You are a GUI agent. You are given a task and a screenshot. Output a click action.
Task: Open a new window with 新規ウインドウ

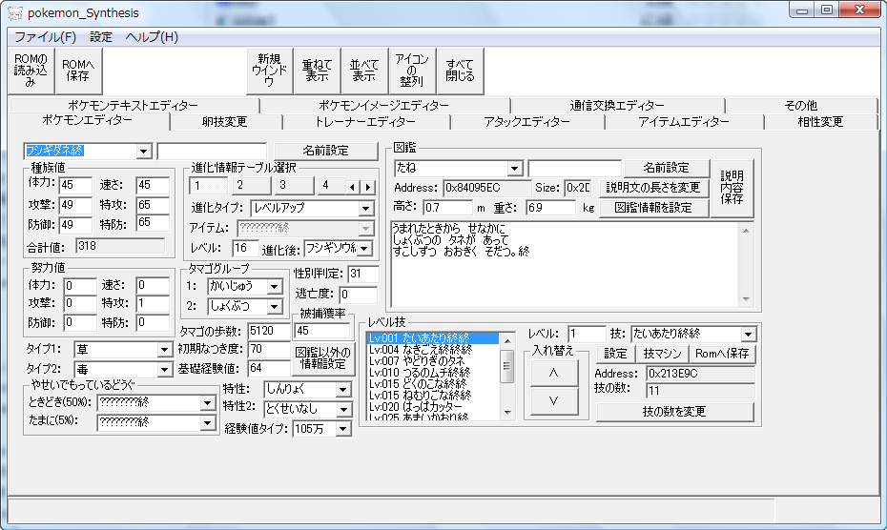(269, 71)
